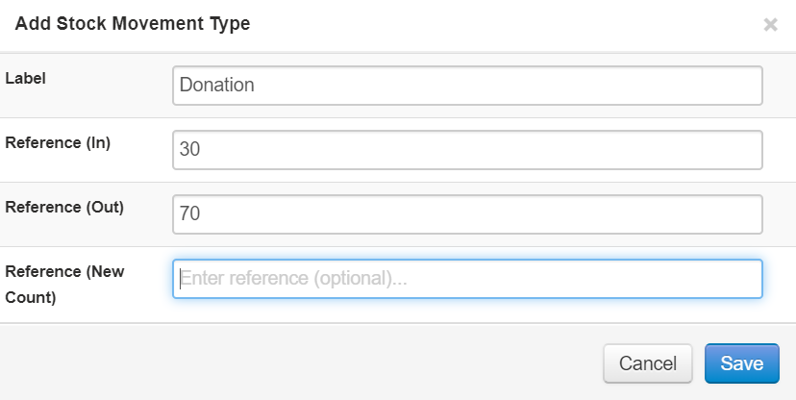
Task: Close the Add Stock Movement Type dialog
Action: pos(770,25)
